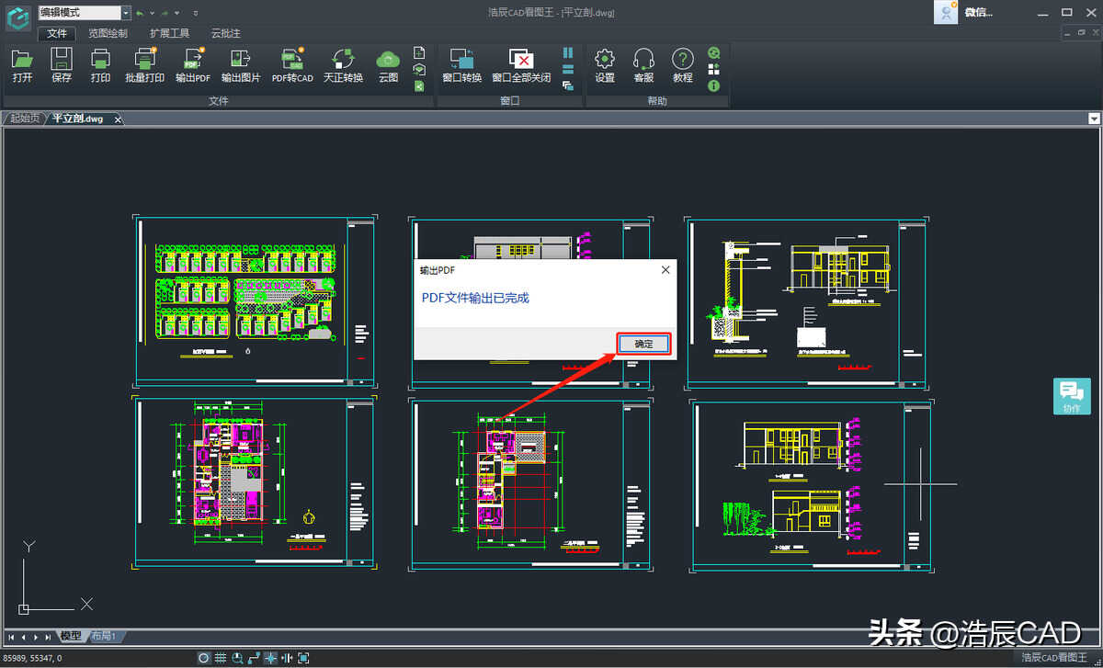The width and height of the screenshot is (1103, 668).
Task: Toggle object snap crosshair status icon
Action: tap(270, 658)
